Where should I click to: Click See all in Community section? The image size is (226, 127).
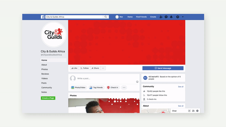[x=181, y=87]
